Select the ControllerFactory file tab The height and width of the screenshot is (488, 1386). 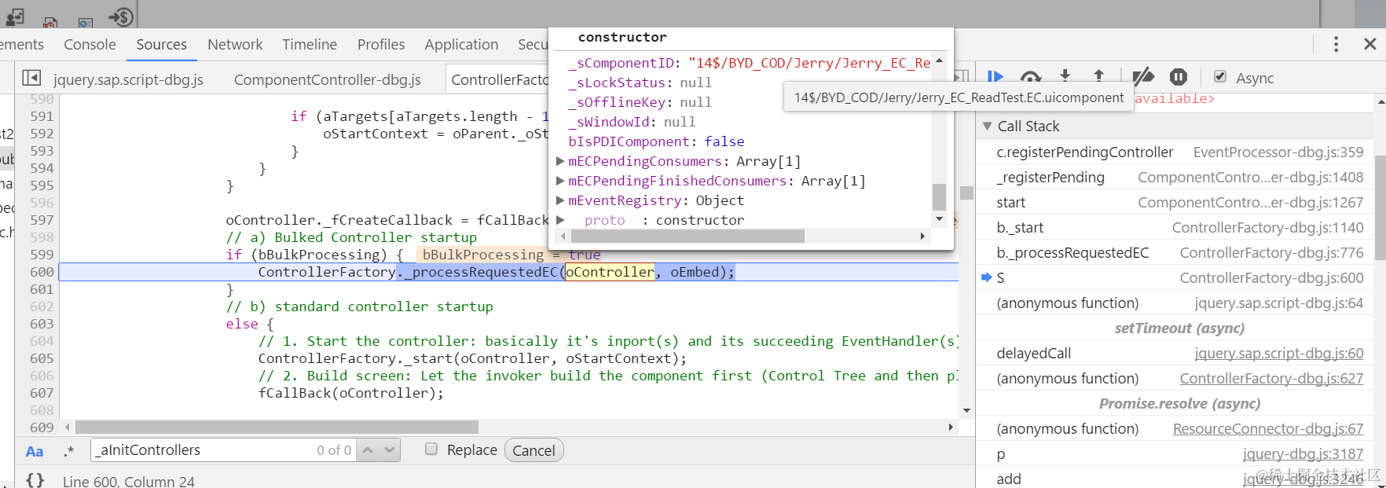click(x=499, y=79)
